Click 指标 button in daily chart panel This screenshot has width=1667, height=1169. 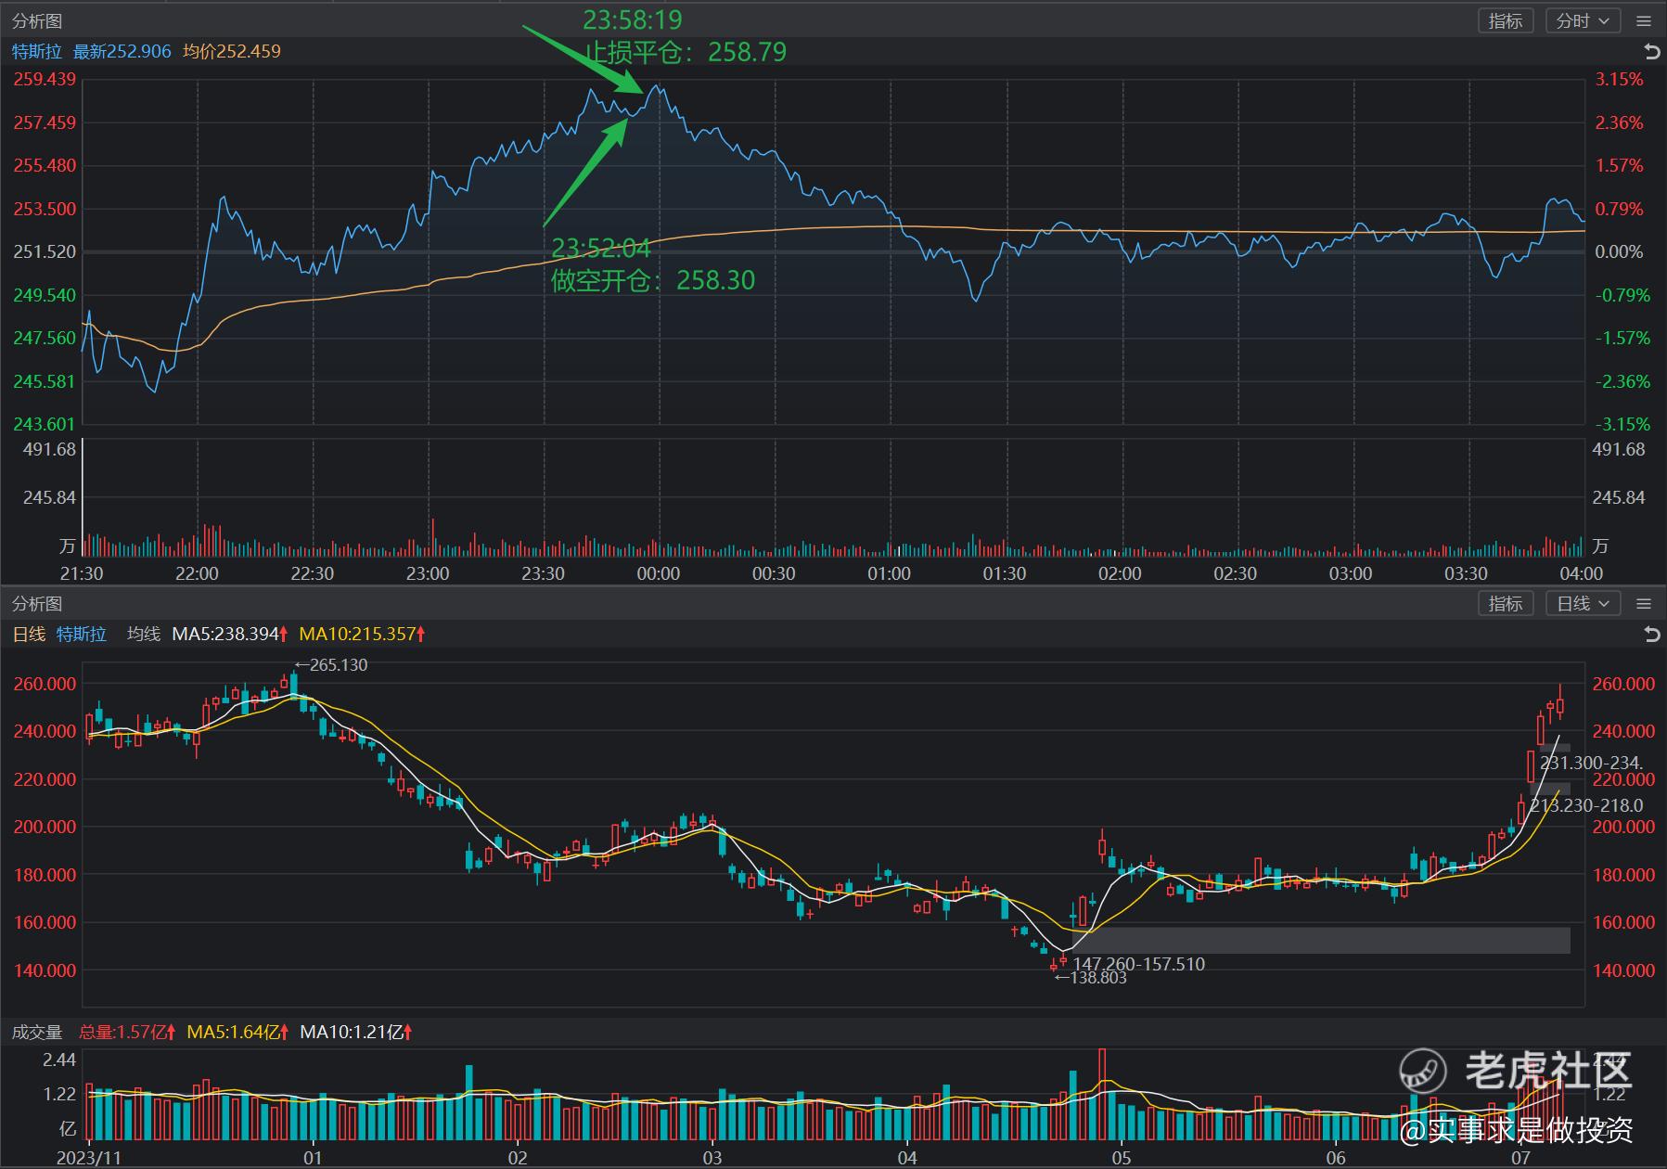[x=1505, y=603]
